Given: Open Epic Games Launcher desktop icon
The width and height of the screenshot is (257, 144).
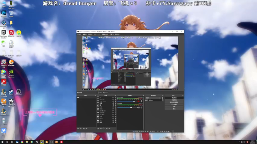Looking at the screenshot, I should coord(4,34).
